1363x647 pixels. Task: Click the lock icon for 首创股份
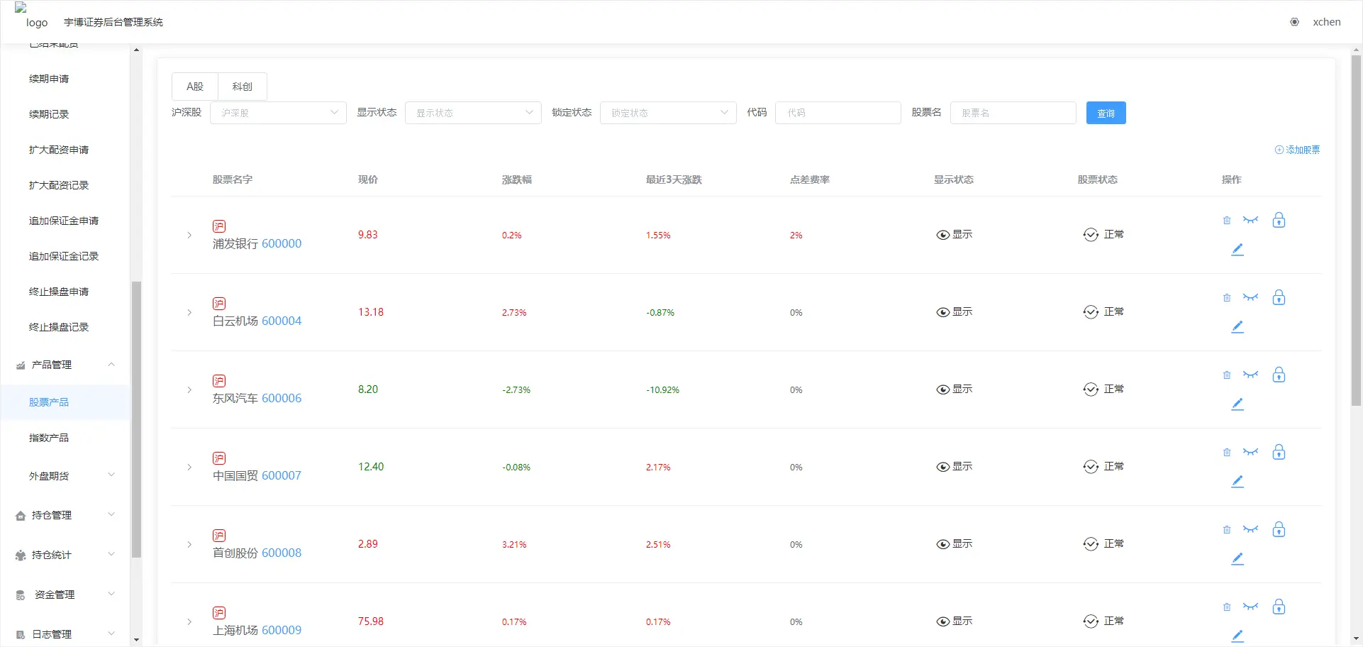coord(1279,530)
